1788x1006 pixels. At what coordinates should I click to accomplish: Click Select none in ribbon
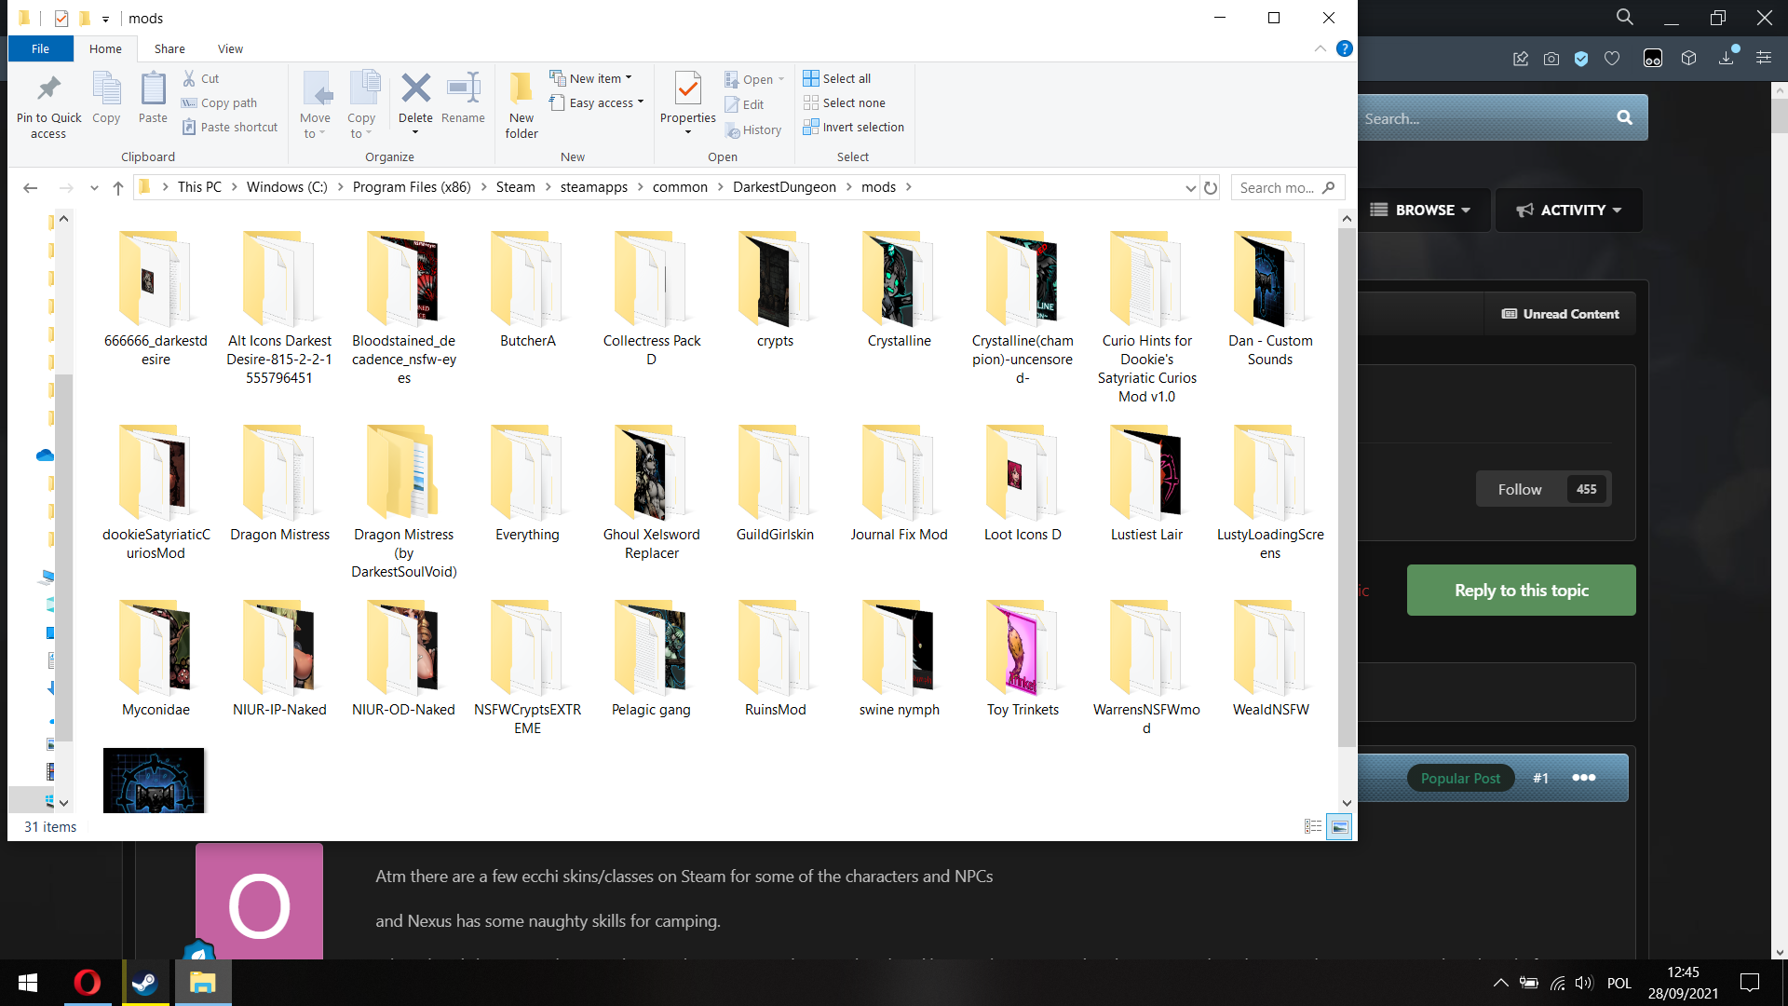(845, 103)
